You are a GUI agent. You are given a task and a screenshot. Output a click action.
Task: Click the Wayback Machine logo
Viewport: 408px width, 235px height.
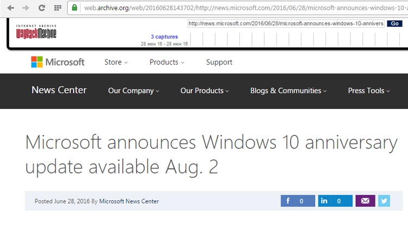pos(36,32)
